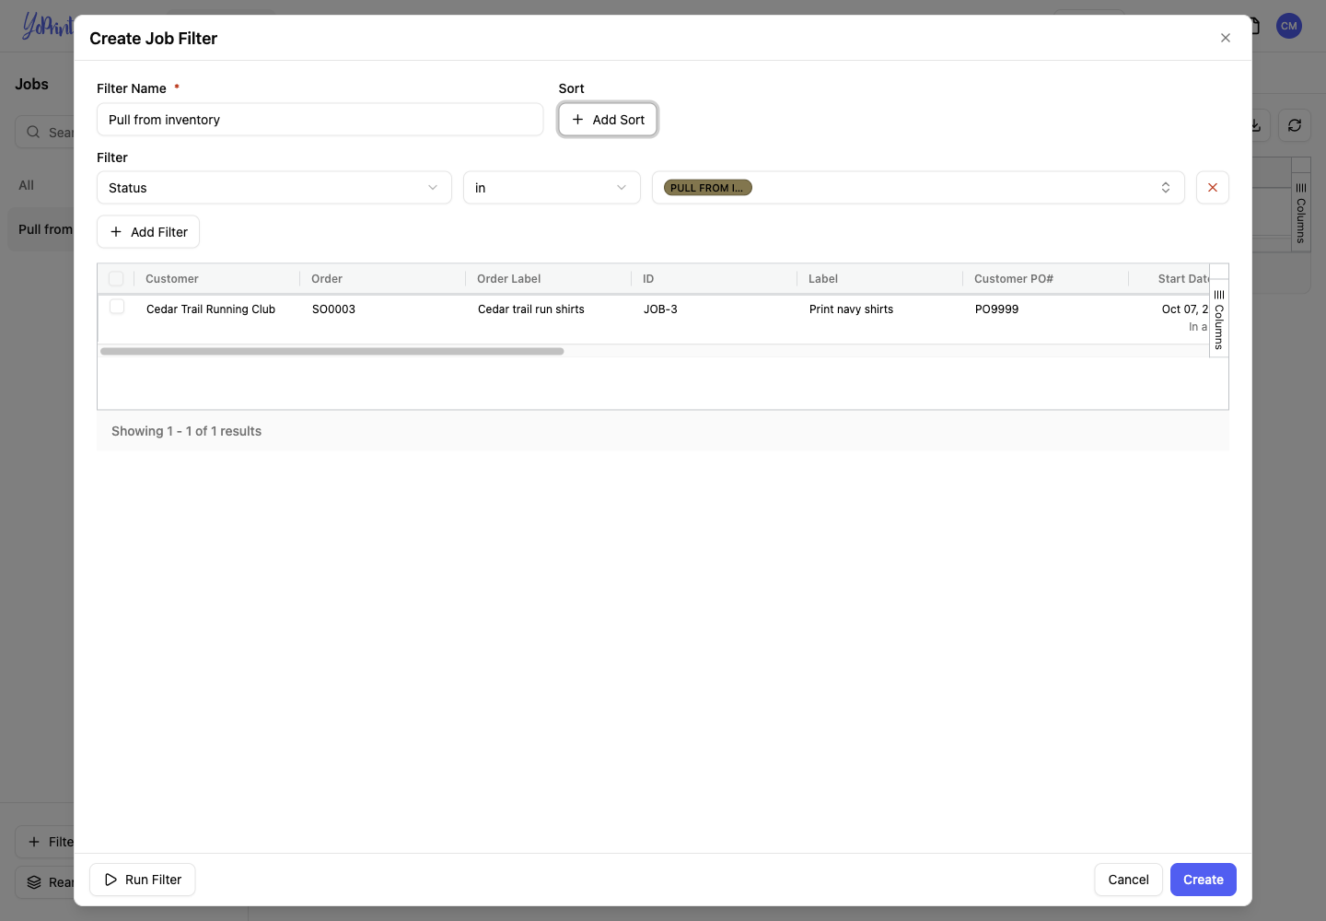Click the download icon in Jobs page
Screen dimensions: 1326x921
pyautogui.click(x=1260, y=125)
